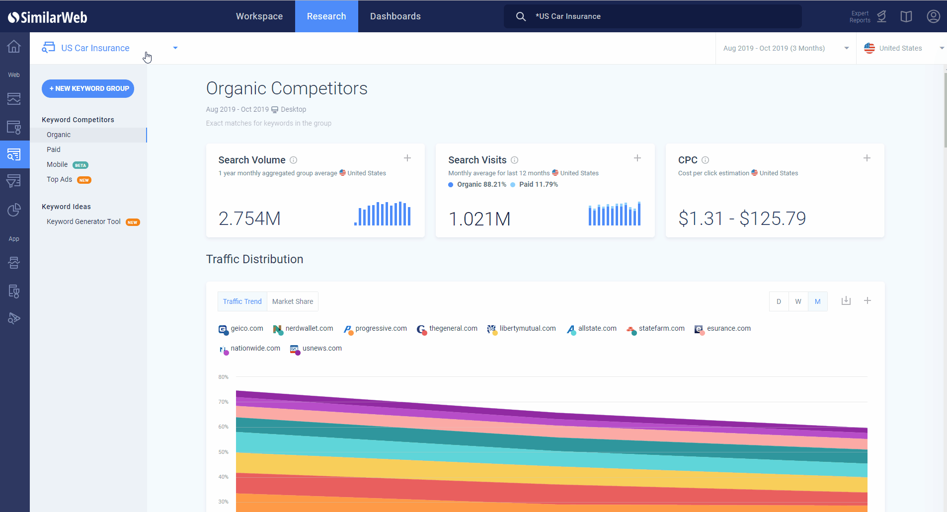
Task: Set chart granularity to Weekly (W)
Action: [798, 301]
